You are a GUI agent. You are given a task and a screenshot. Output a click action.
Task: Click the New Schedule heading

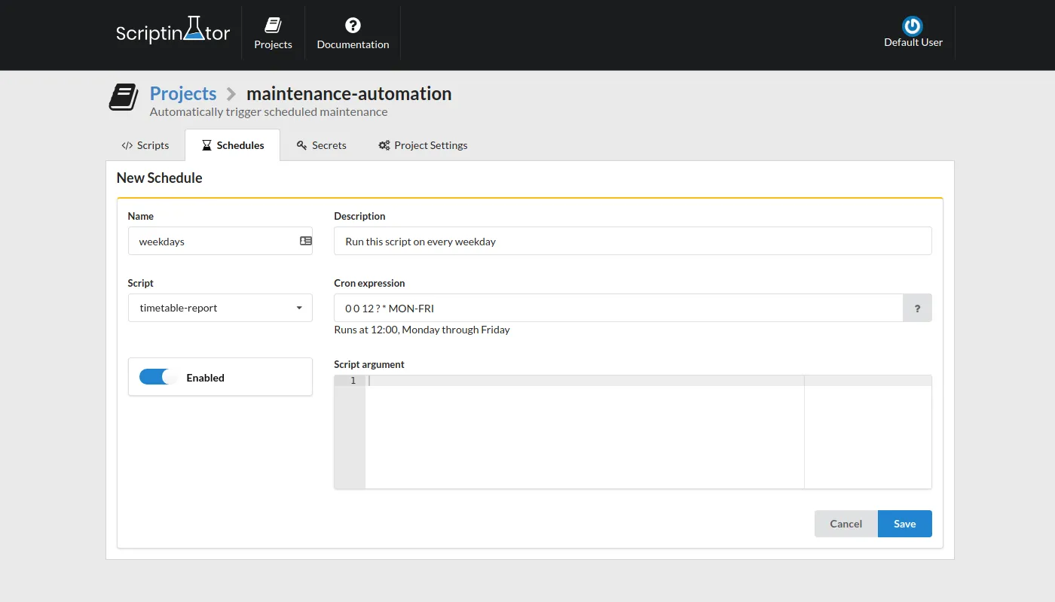(x=160, y=178)
